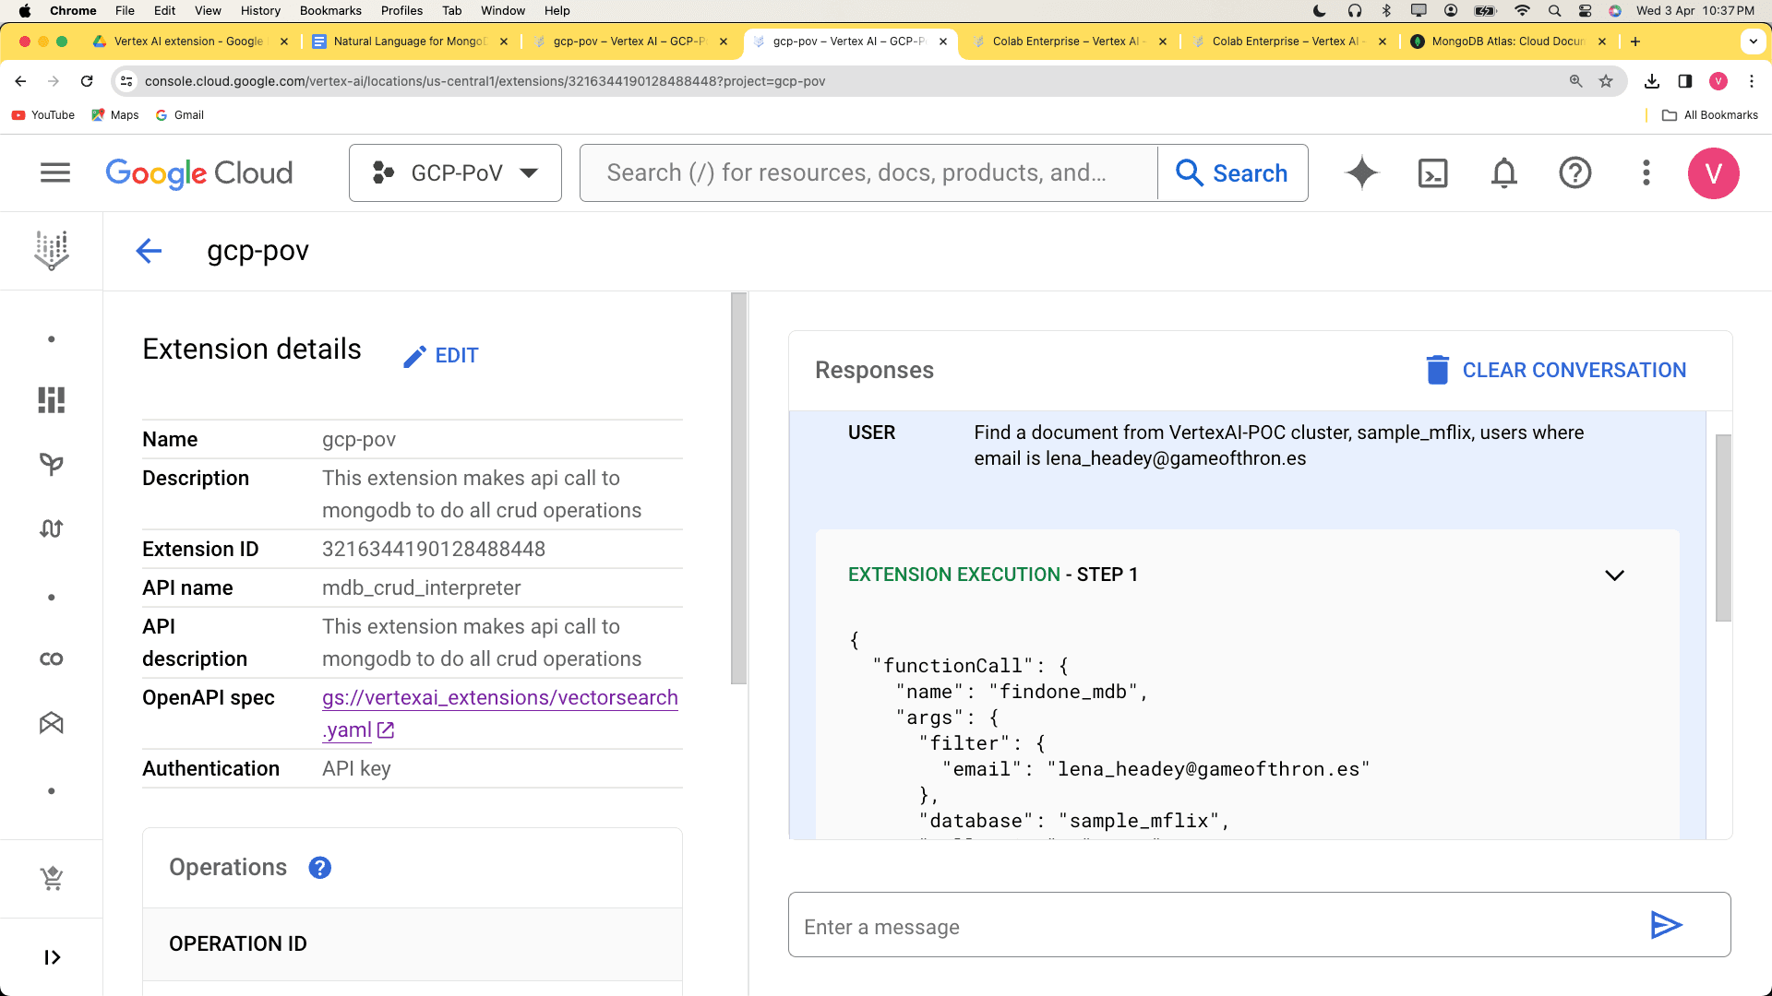This screenshot has width=1772, height=996.
Task: Click the Cloud Shell terminal icon
Action: 1433,172
